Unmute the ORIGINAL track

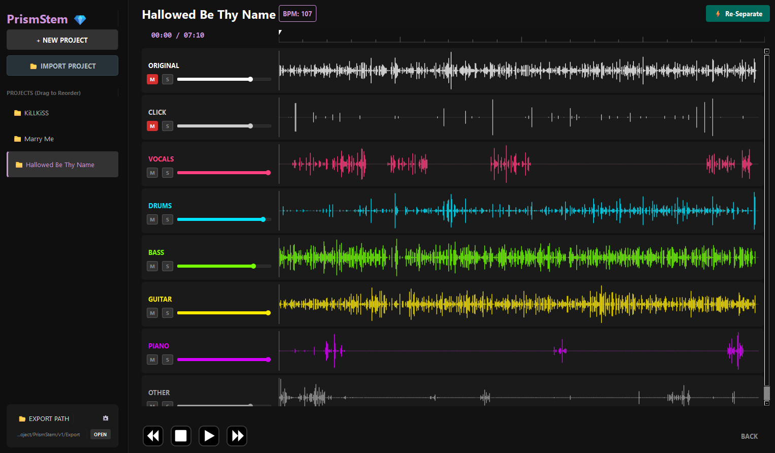(152, 79)
